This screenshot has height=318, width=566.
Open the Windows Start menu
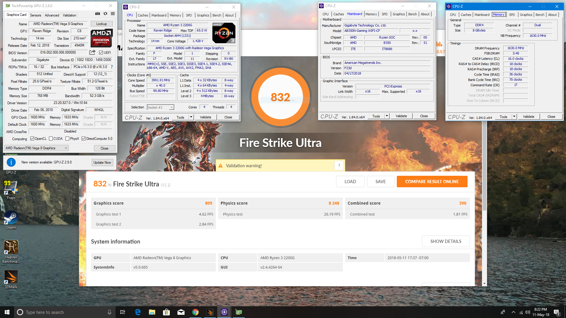(7, 312)
